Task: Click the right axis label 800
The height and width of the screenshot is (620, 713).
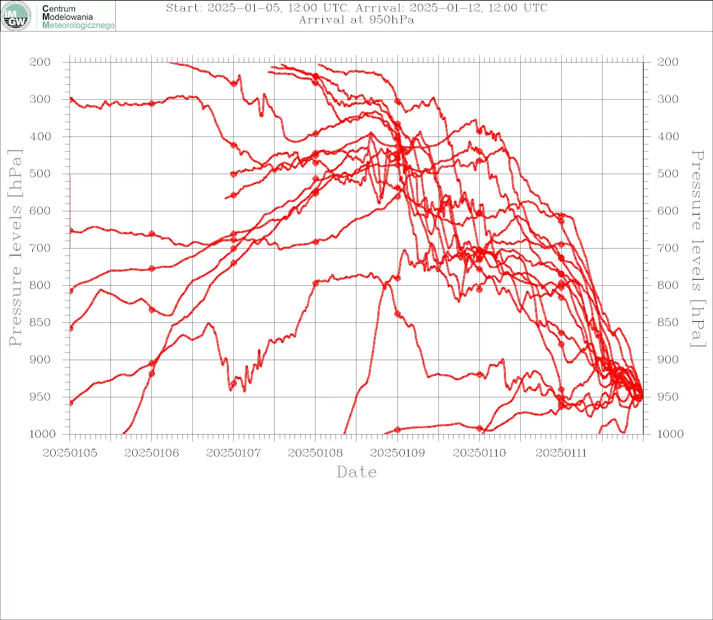Action: [x=668, y=285]
